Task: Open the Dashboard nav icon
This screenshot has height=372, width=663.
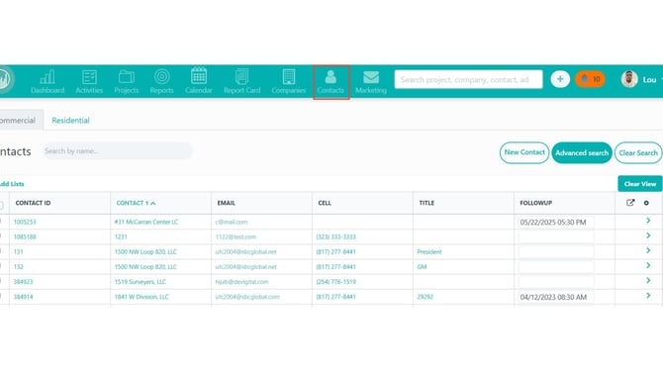Action: point(47,77)
